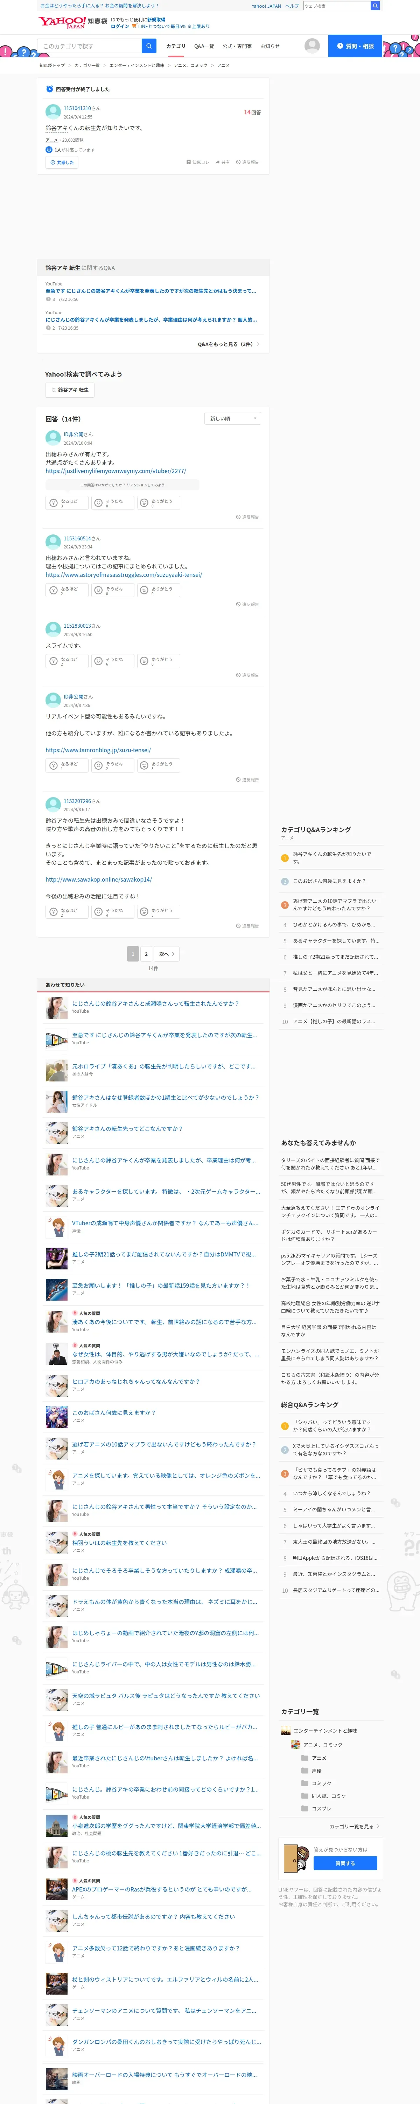Image resolution: width=420 pixels, height=2104 pixels.
Task: Open the user profile avatar in header
Action: pyautogui.click(x=311, y=46)
